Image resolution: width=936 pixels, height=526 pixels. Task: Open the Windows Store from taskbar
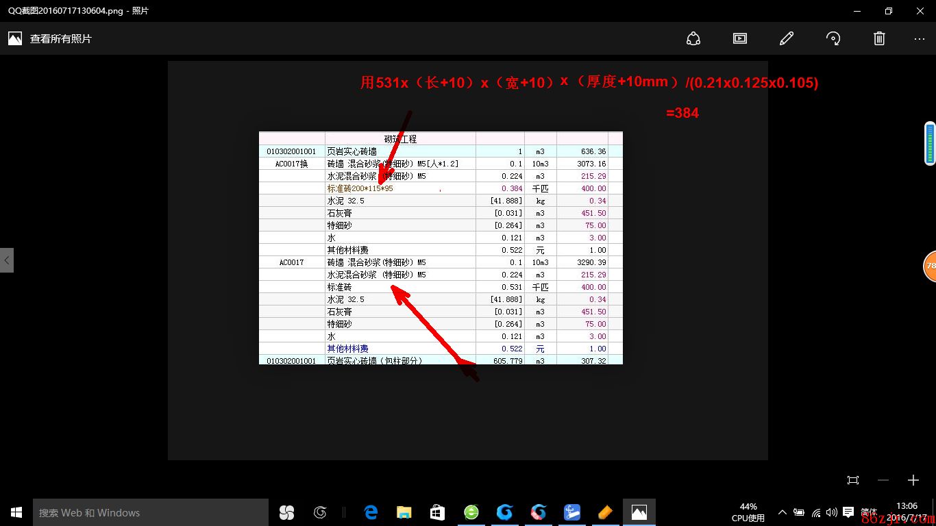pos(437,512)
